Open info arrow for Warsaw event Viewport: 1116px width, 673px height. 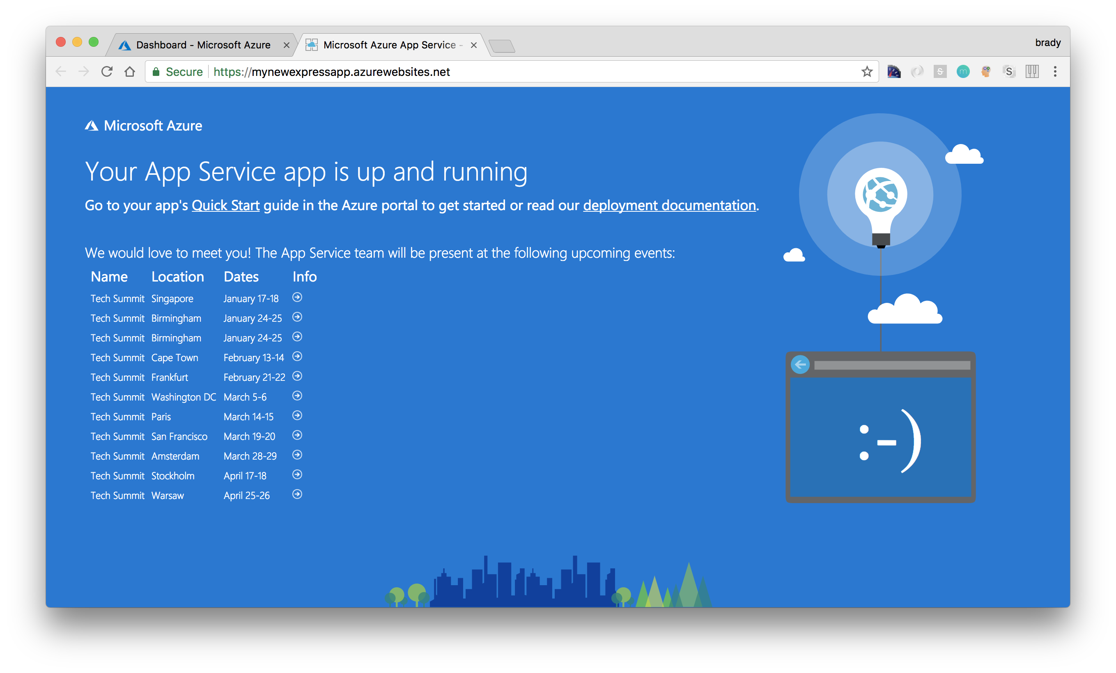pyautogui.click(x=297, y=494)
